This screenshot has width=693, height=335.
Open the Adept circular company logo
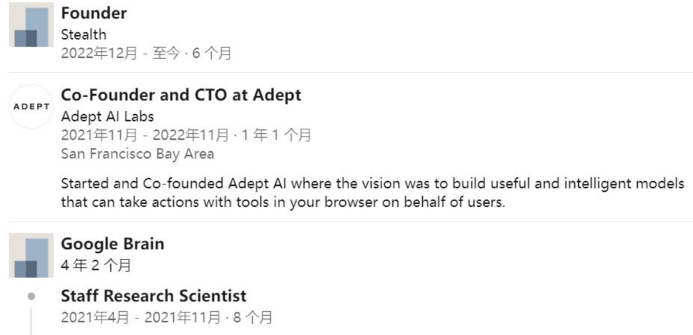tap(31, 106)
